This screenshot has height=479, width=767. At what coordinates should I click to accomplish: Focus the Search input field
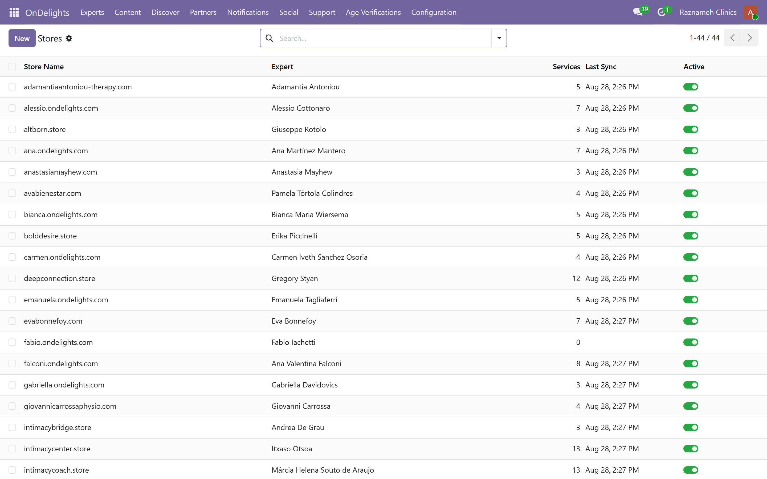[x=383, y=38]
